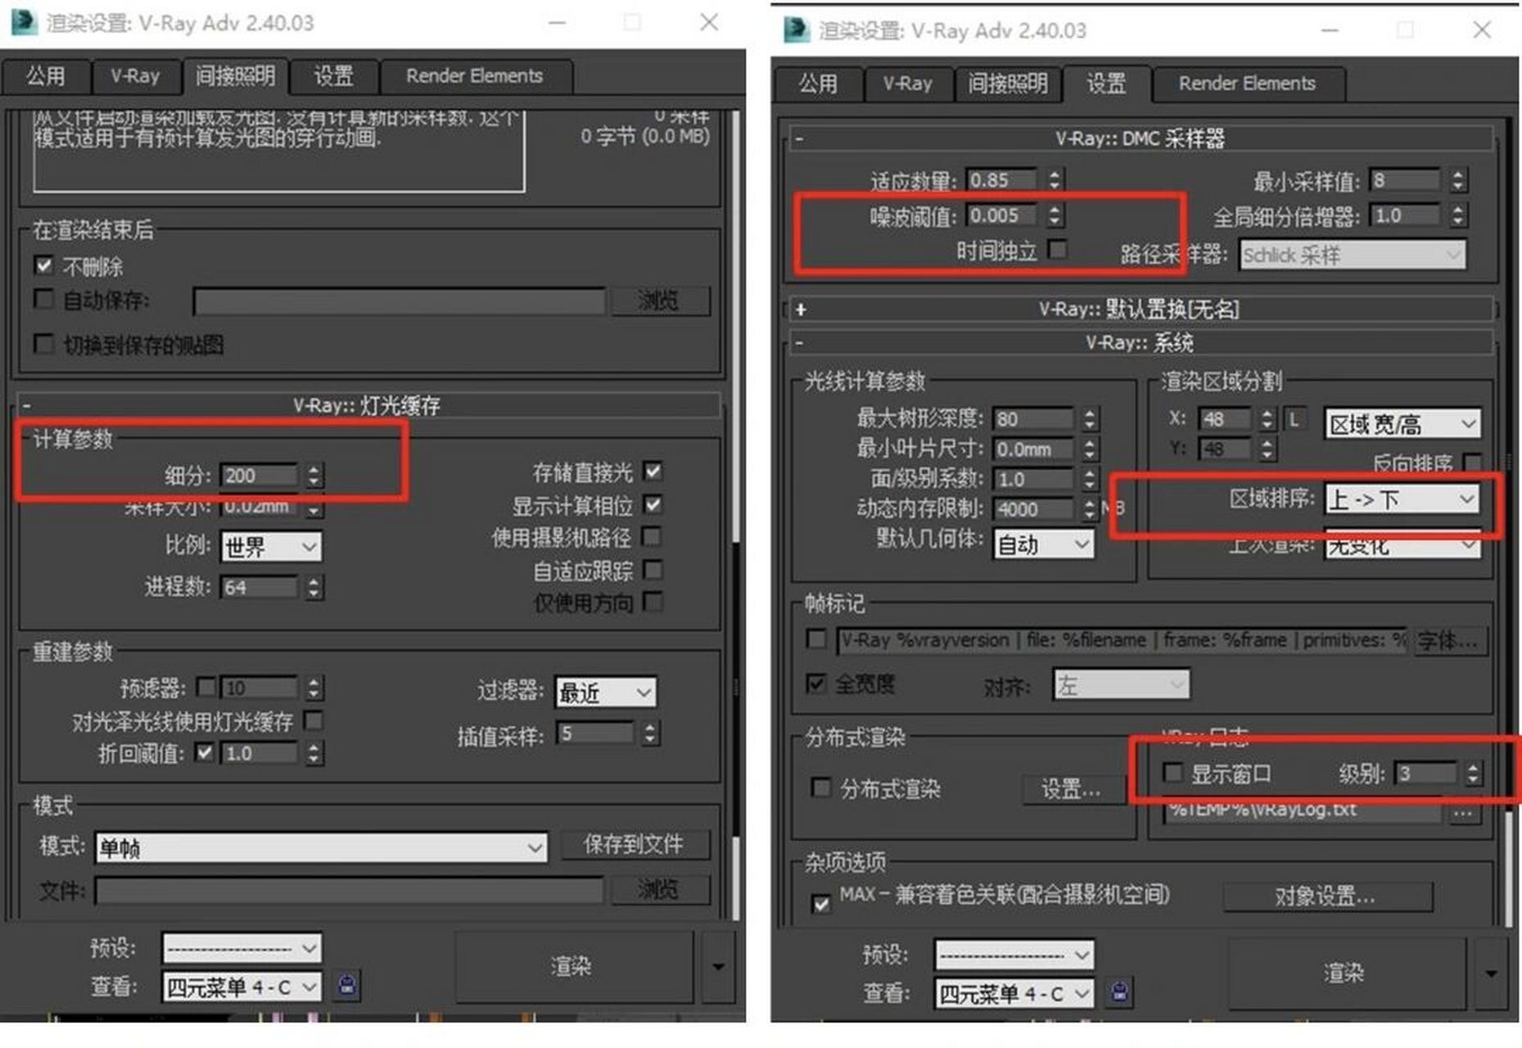Click 保存到文件 button

635,844
